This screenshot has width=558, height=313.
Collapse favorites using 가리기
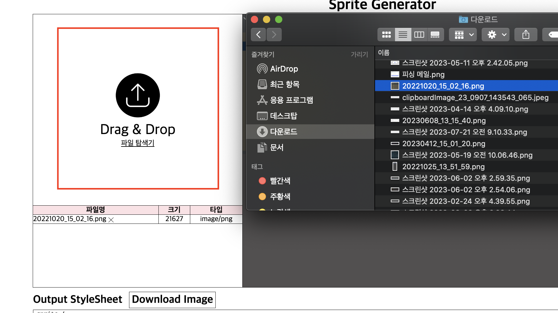point(359,54)
